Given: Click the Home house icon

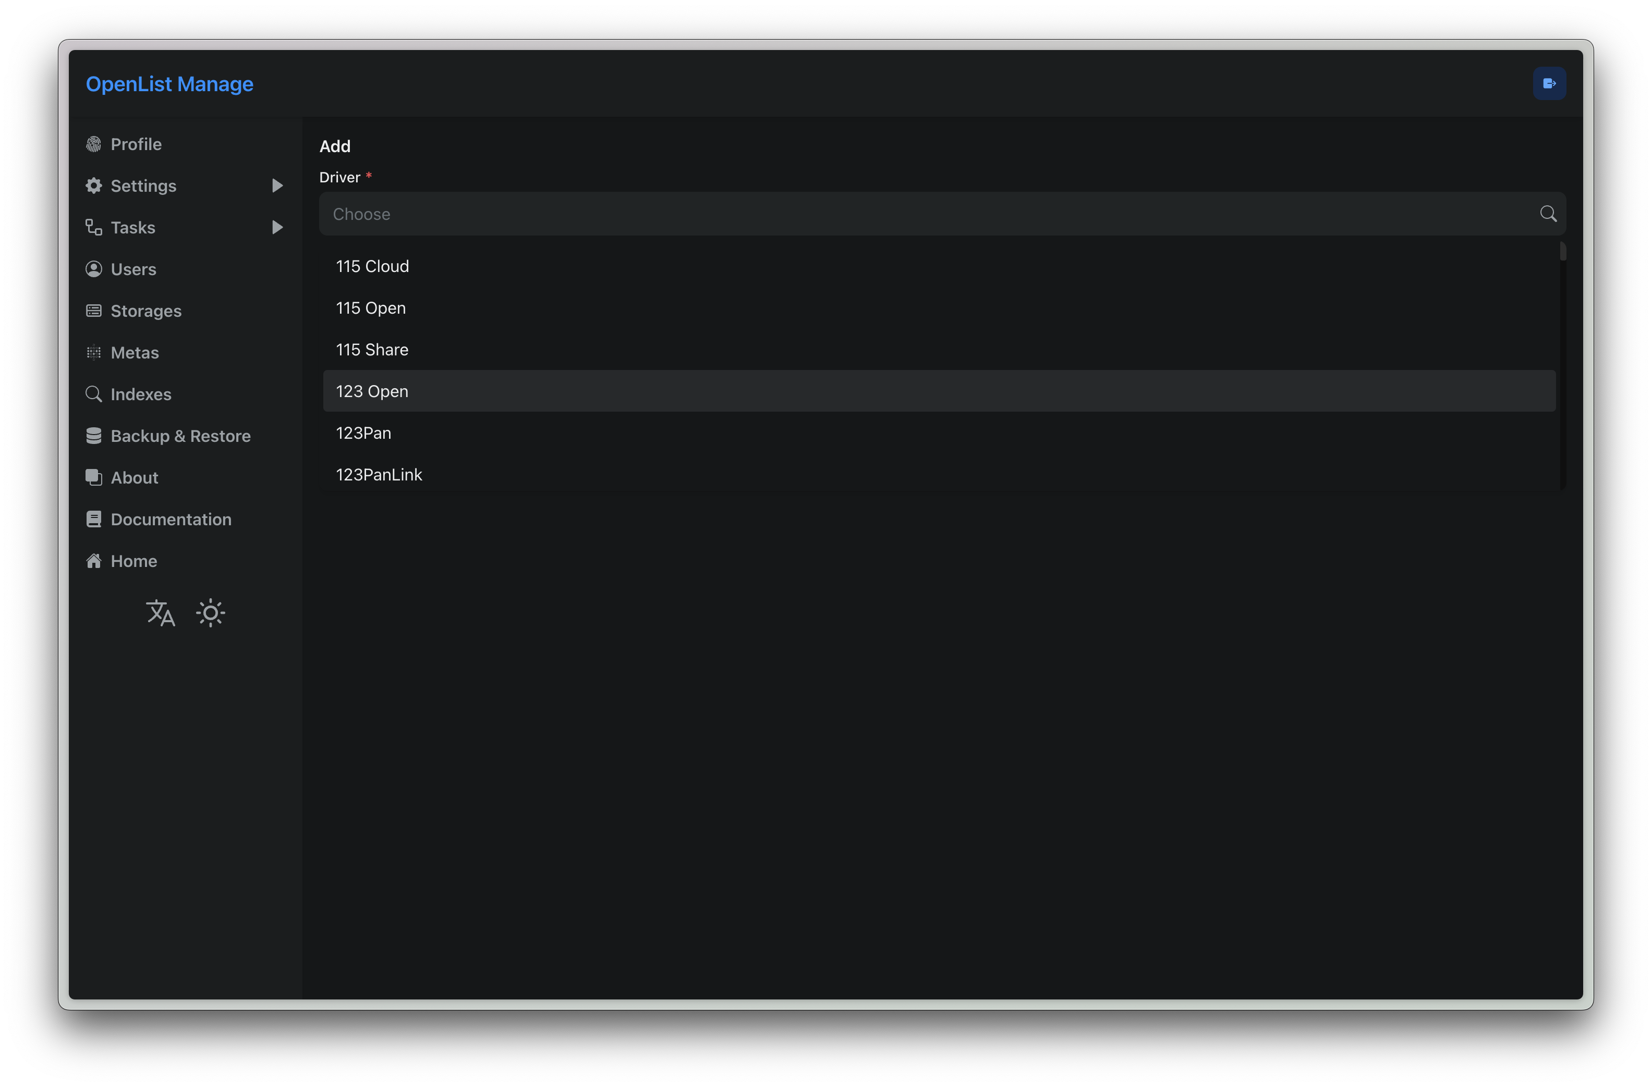Looking at the screenshot, I should pos(94,561).
